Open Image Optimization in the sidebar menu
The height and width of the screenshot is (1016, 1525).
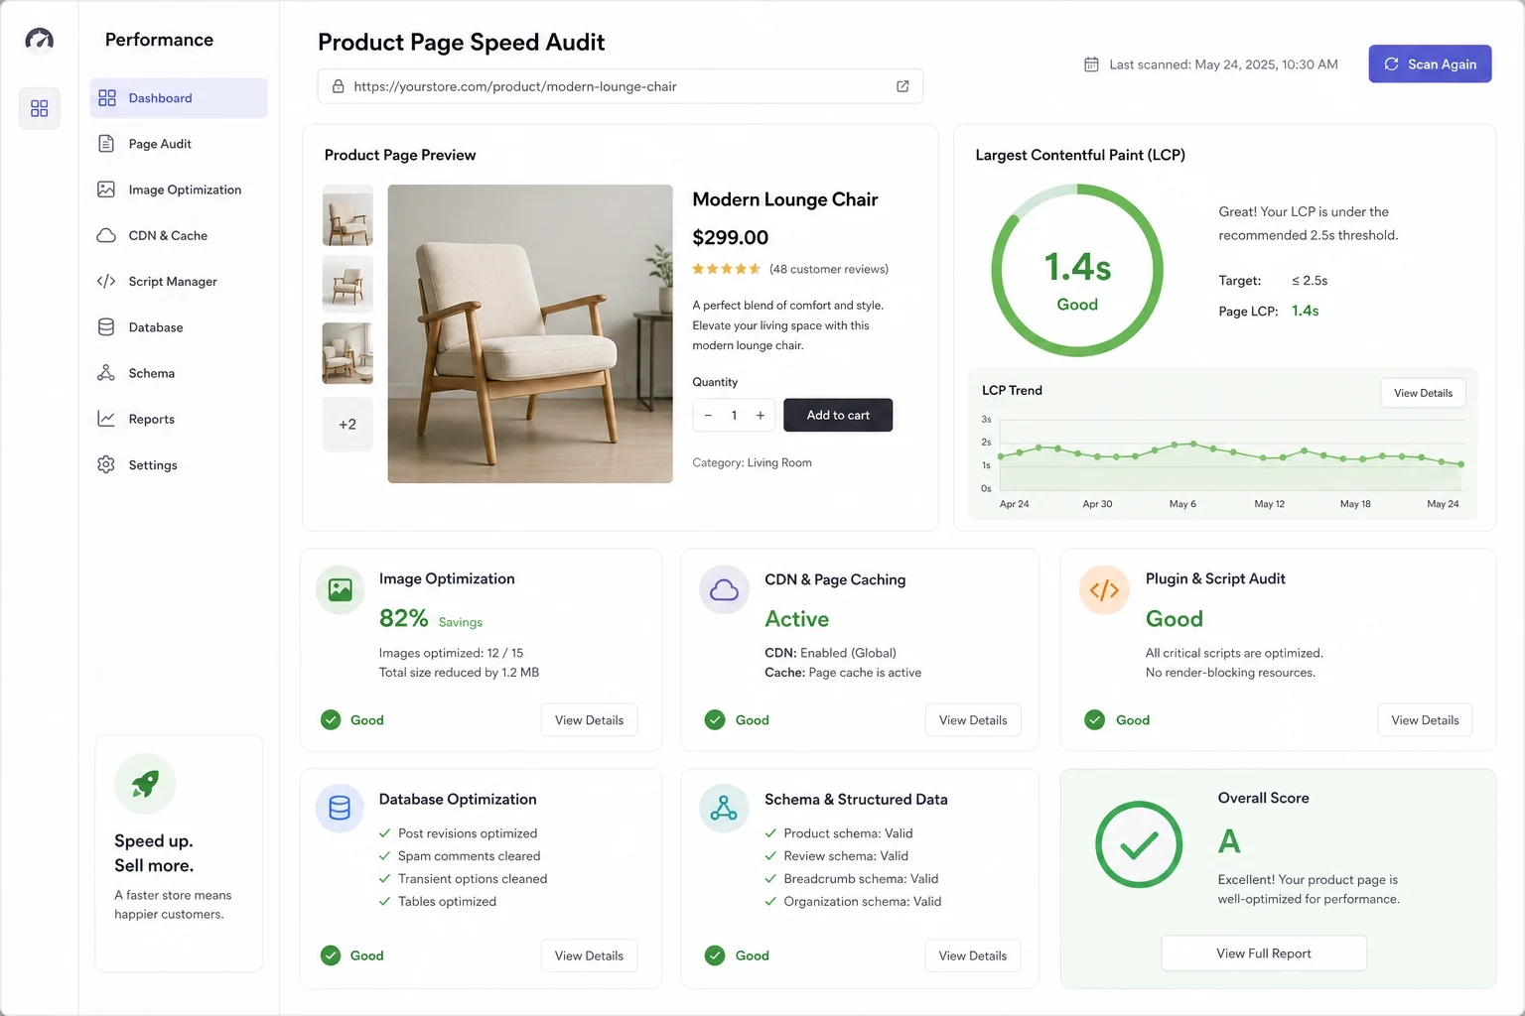179,190
